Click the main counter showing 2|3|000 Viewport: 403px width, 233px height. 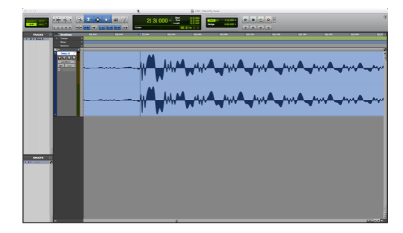pyautogui.click(x=157, y=21)
